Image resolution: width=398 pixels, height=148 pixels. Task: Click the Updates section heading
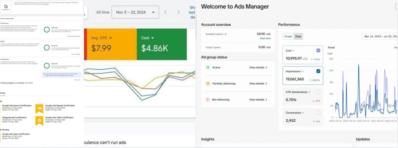point(363,139)
